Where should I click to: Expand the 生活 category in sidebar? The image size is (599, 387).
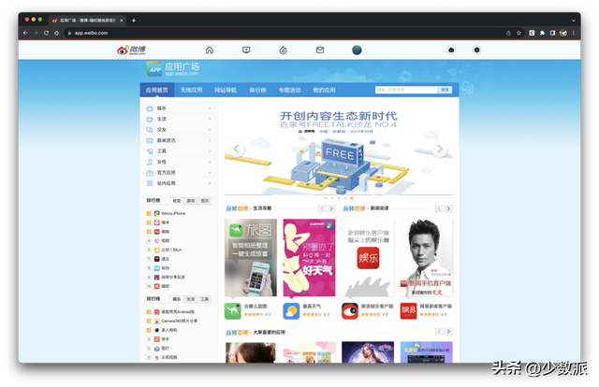[x=179, y=119]
